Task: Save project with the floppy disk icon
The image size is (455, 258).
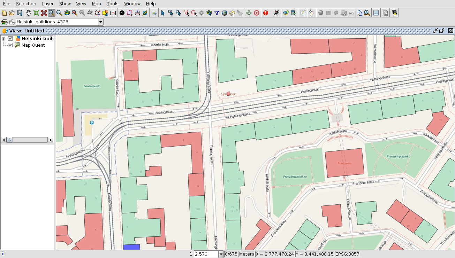Action: 20,13
